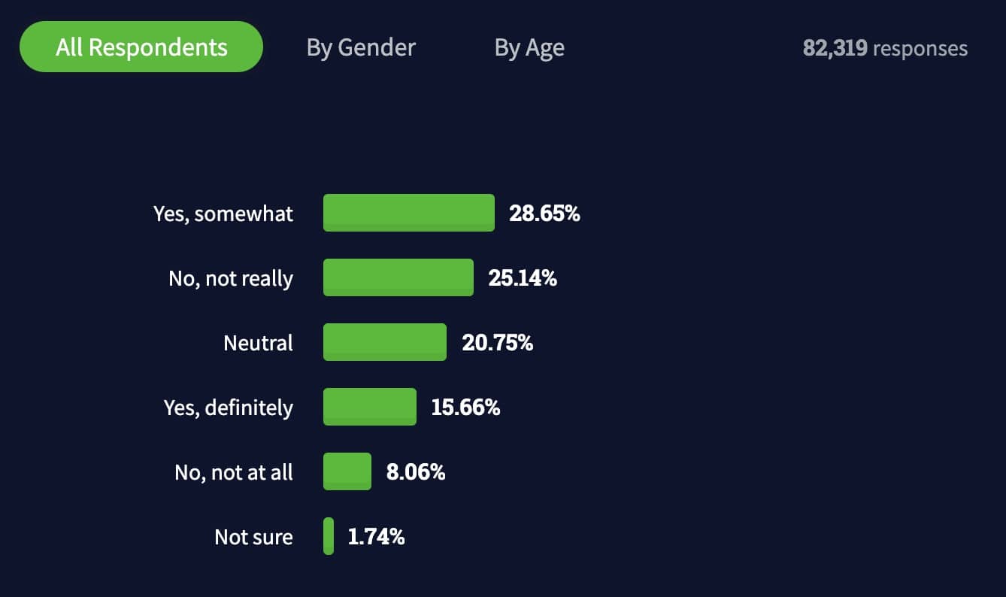The height and width of the screenshot is (597, 1006).
Task: Select the Not sure answer label
Action: [253, 537]
